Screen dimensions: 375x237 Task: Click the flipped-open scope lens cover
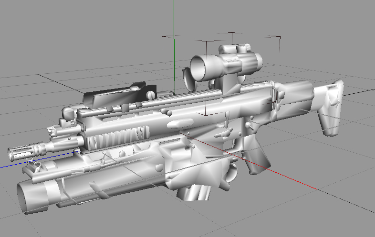pos(188,78)
